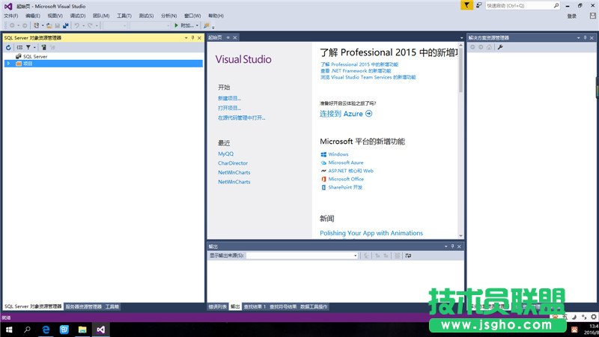Open the 窗口(W) menu

[x=192, y=16]
